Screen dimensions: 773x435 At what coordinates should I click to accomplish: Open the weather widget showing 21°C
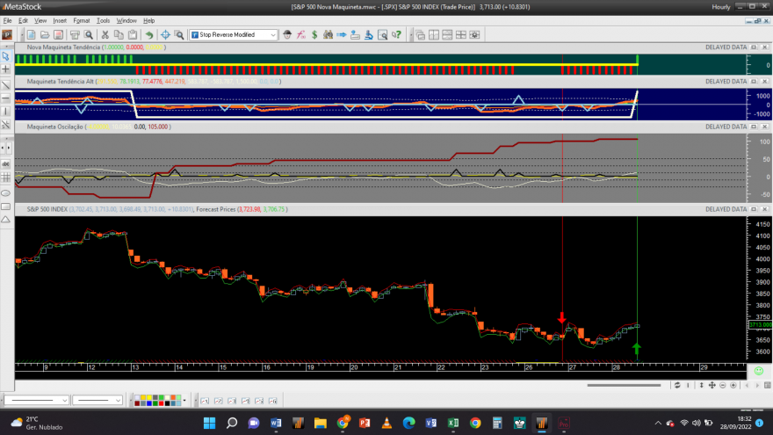tap(37, 423)
